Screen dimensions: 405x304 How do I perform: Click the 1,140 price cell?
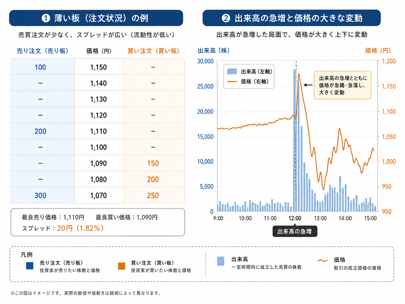(x=98, y=83)
